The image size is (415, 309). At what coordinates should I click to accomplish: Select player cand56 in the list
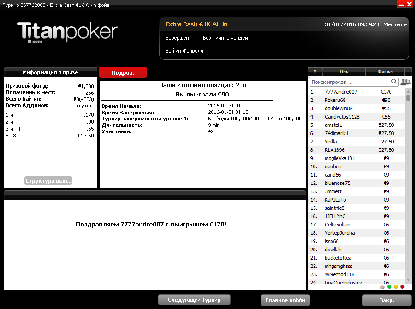356,175
